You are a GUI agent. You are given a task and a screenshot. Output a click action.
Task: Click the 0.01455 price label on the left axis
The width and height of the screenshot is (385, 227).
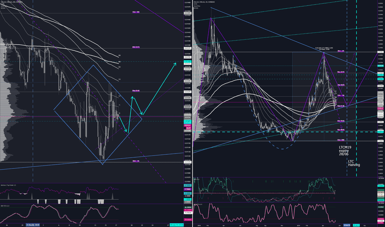(x=188, y=13)
